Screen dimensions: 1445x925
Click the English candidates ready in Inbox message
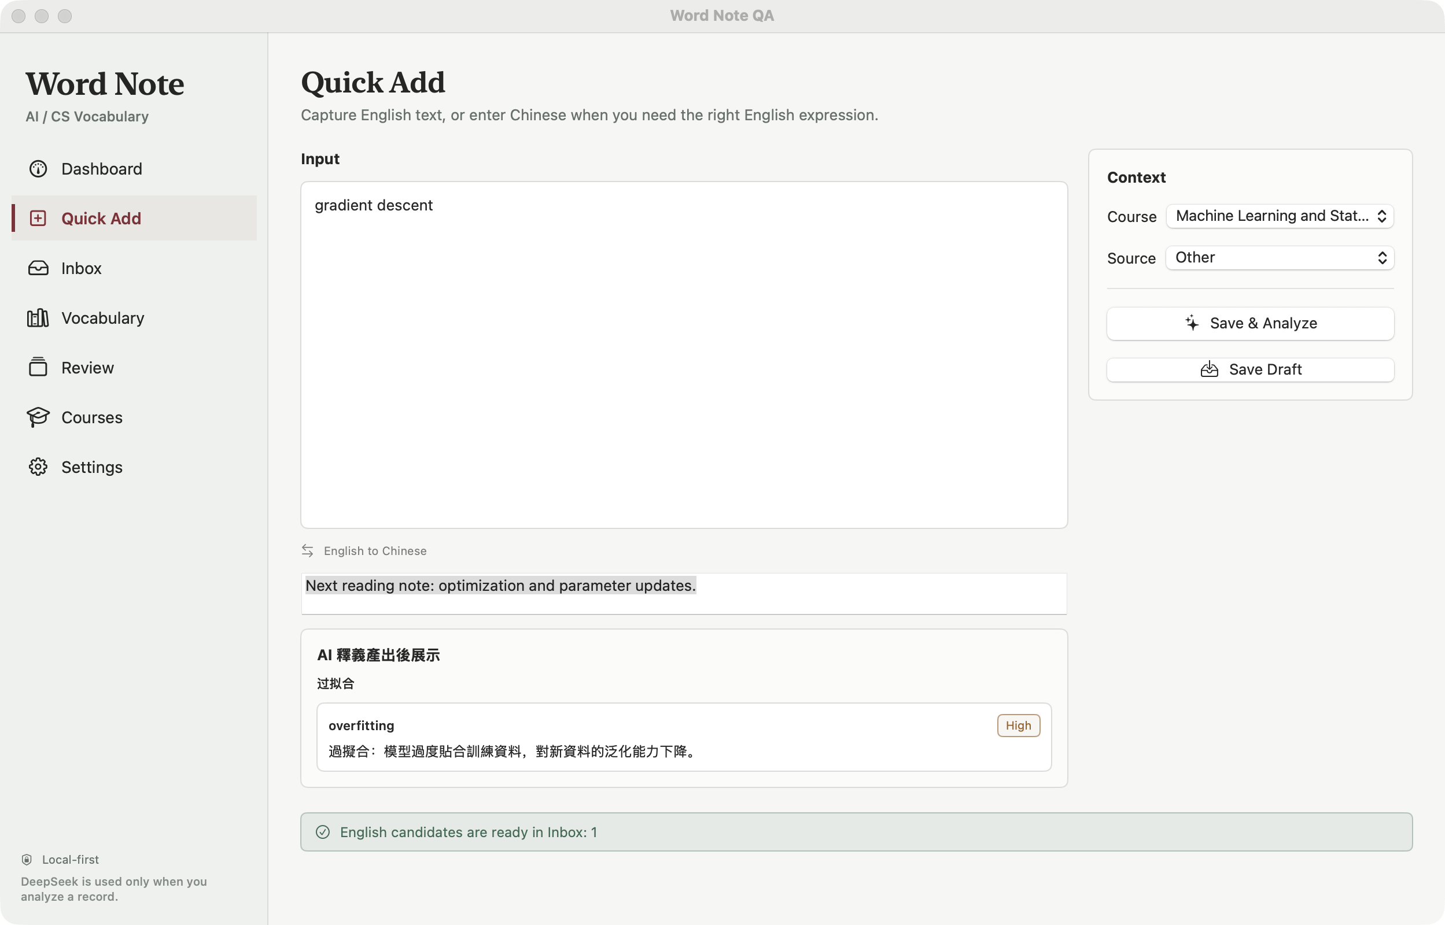click(x=469, y=832)
